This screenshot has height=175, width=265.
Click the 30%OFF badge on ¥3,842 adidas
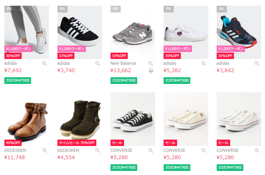point(225,56)
